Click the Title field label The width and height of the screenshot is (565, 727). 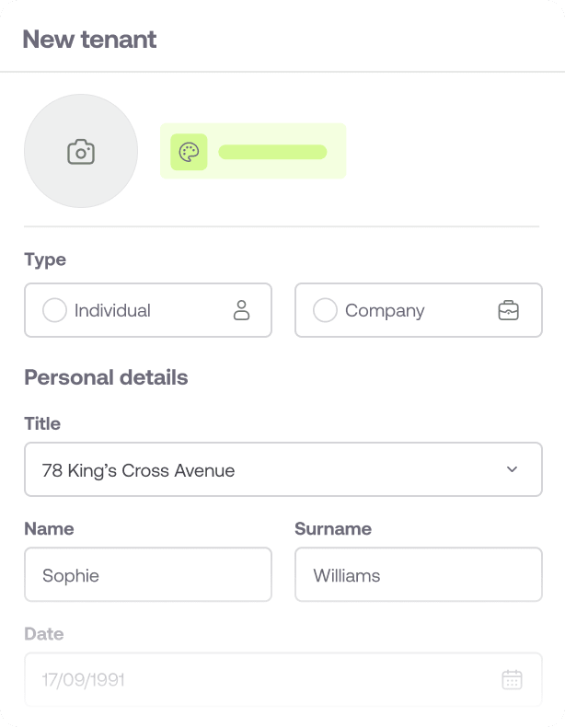coord(42,423)
